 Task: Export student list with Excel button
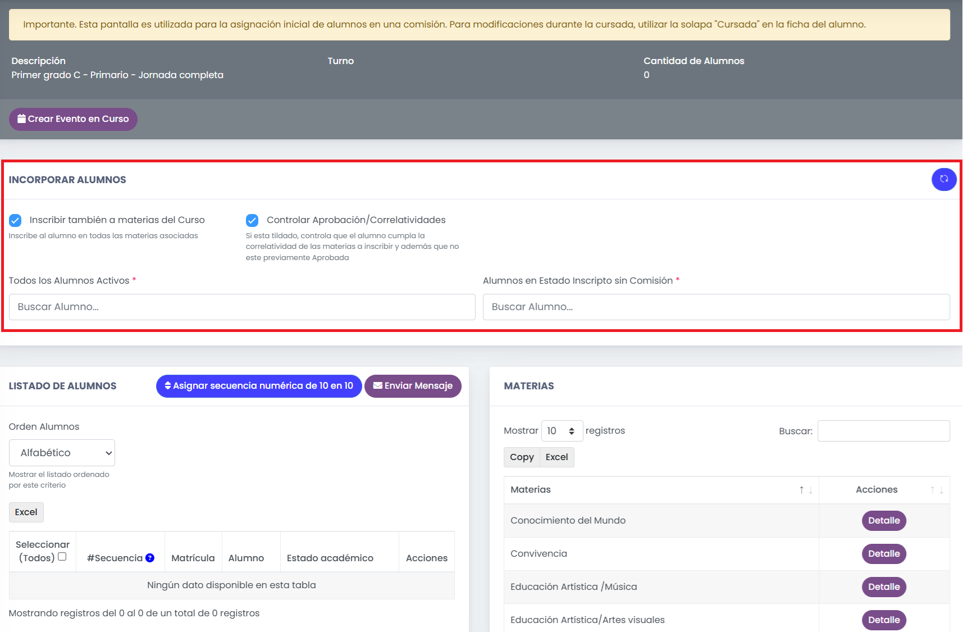tap(26, 512)
